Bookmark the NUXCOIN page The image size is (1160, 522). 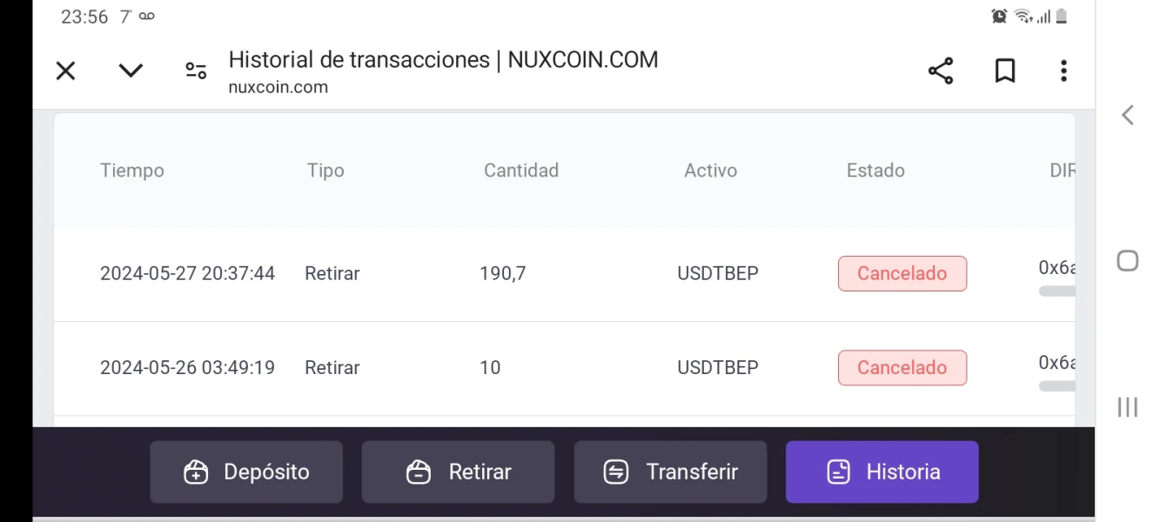tap(1005, 71)
